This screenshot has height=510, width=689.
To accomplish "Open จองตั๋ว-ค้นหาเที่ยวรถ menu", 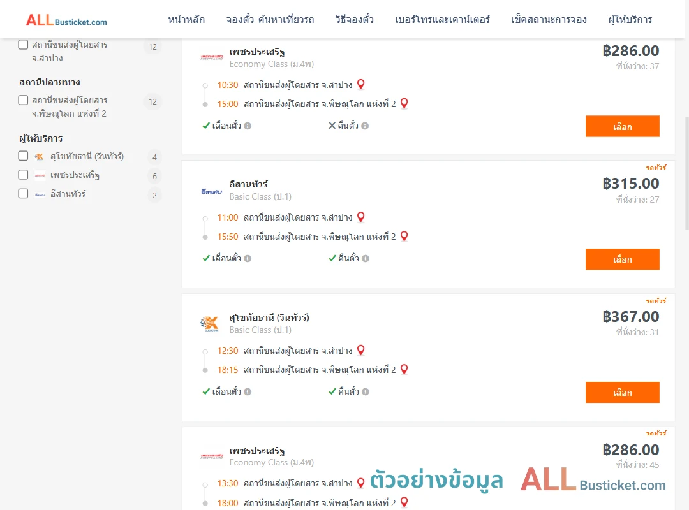I will (270, 19).
